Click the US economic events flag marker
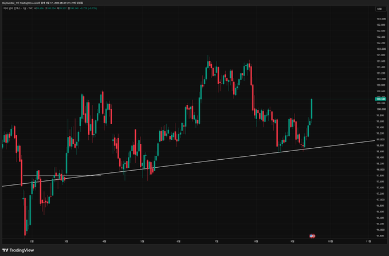 click(312, 236)
